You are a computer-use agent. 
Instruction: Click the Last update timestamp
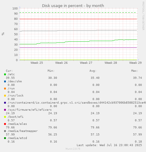point(109,145)
